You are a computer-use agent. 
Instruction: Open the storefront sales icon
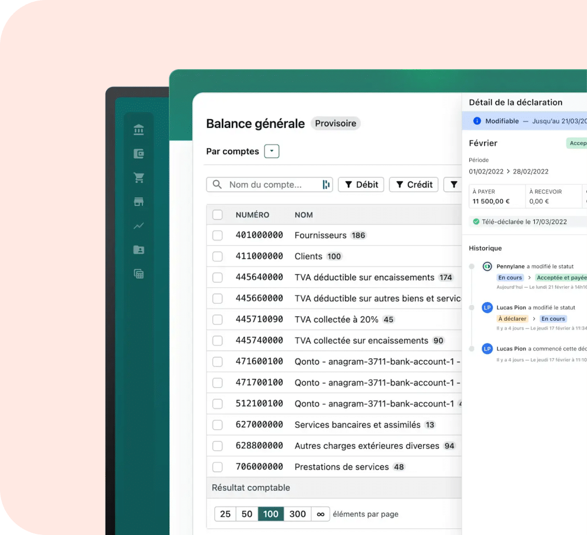coord(139,202)
